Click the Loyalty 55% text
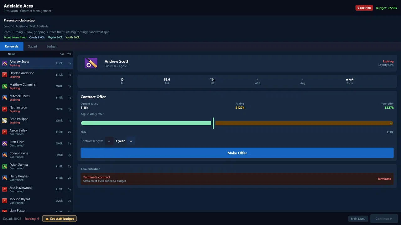The height and width of the screenshot is (225, 401). coord(386,65)
